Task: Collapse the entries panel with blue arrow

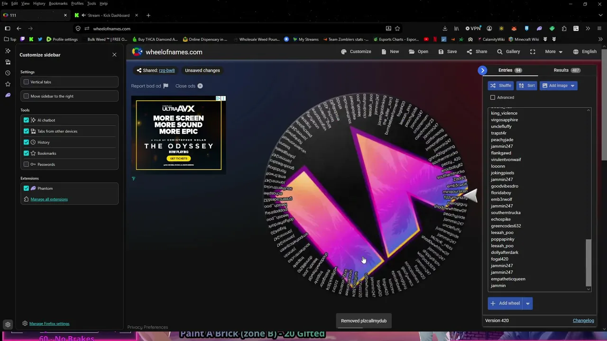Action: point(482,70)
